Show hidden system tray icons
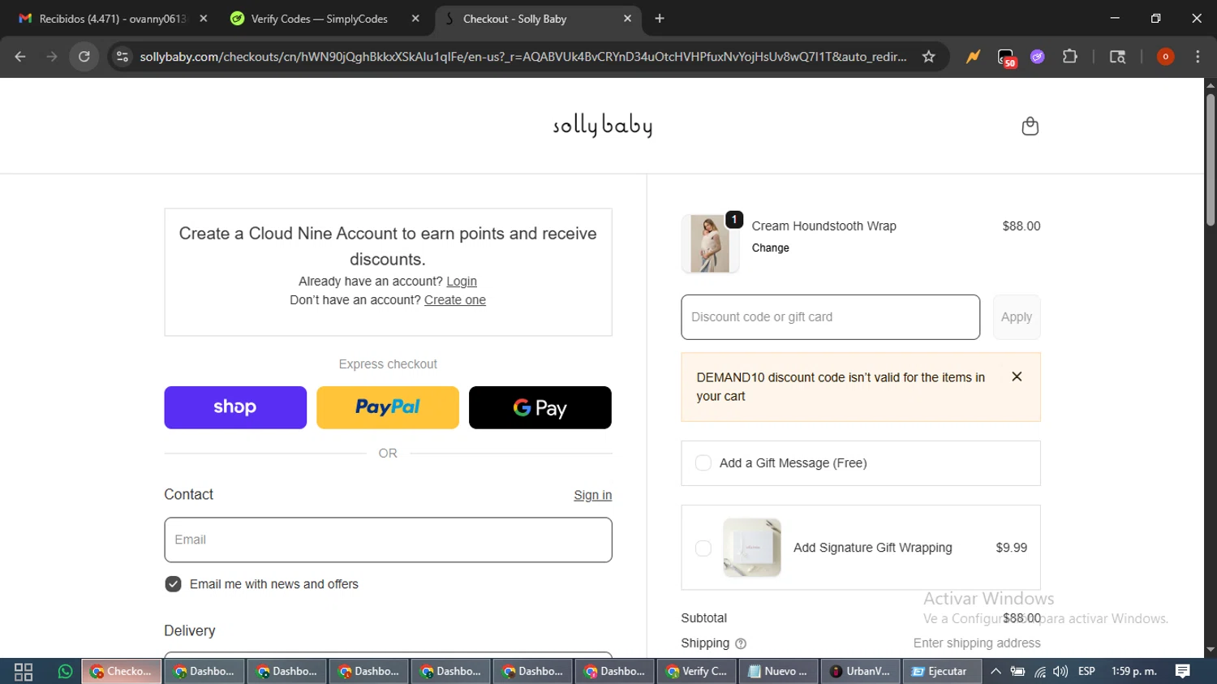Viewport: 1217px width, 684px height. point(996,672)
